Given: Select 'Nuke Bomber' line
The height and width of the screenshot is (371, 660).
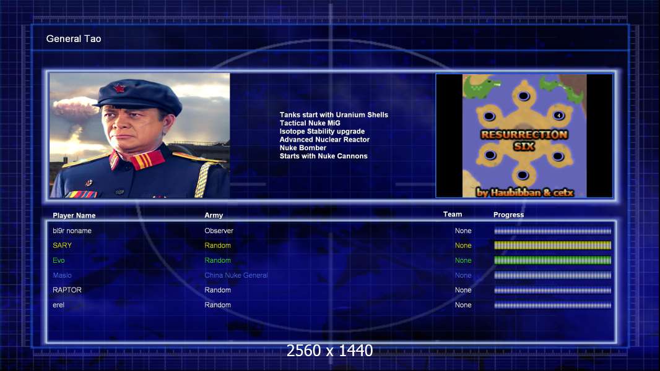Looking at the screenshot, I should click(303, 148).
